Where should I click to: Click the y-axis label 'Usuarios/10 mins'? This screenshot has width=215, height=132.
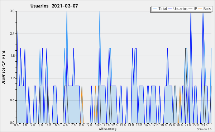point(3,67)
